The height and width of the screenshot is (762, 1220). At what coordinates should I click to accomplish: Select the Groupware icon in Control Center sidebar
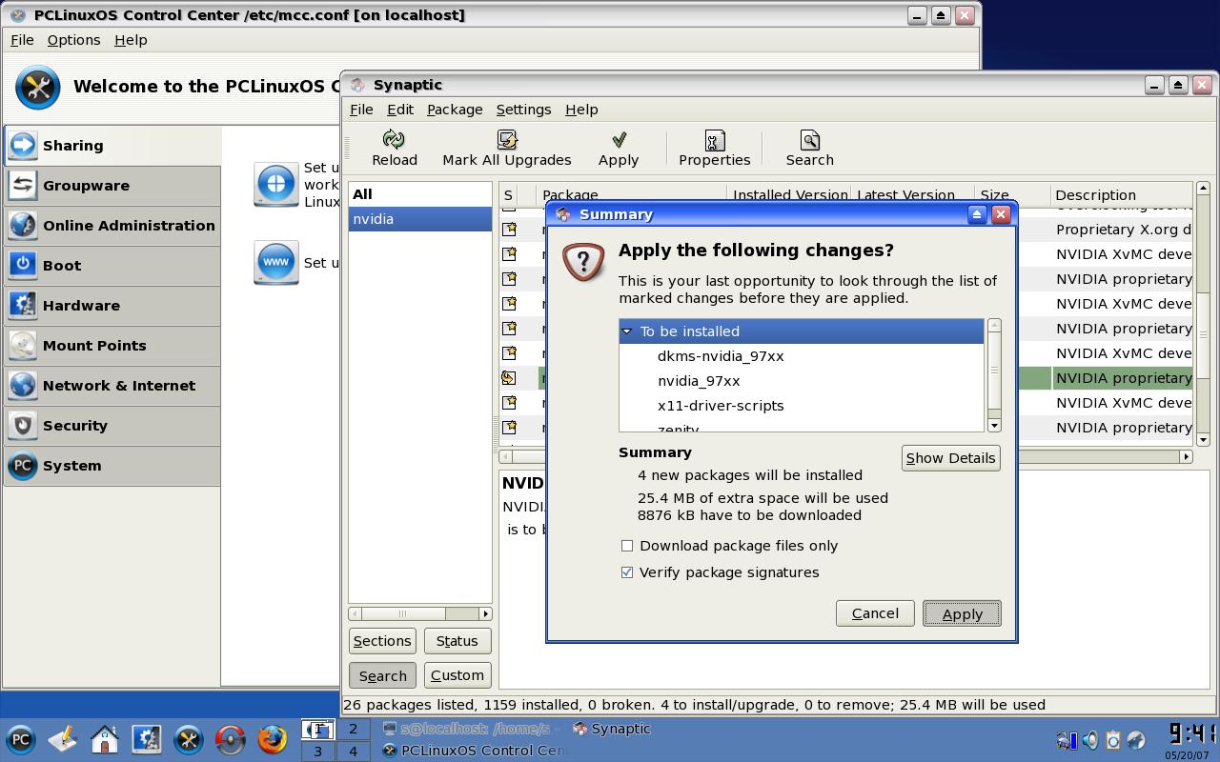[x=23, y=186]
